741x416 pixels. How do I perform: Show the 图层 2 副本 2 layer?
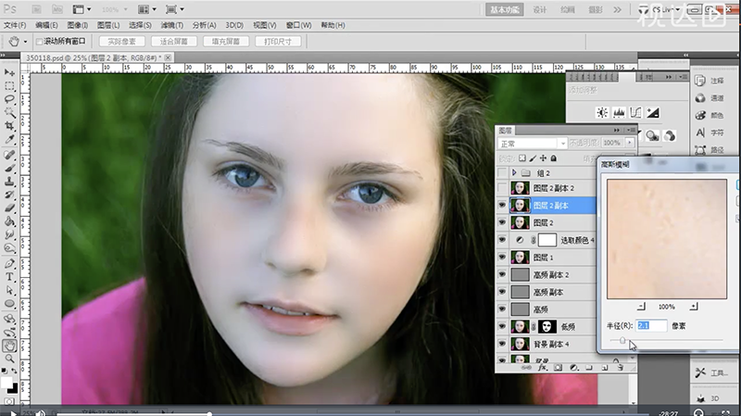502,188
